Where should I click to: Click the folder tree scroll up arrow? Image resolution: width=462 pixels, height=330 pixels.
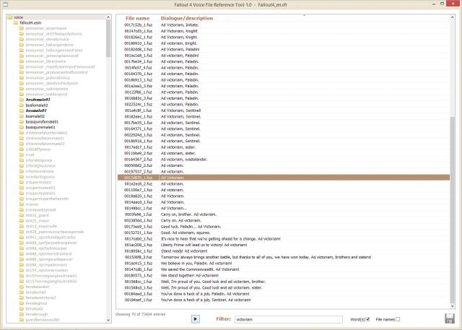click(108, 17)
